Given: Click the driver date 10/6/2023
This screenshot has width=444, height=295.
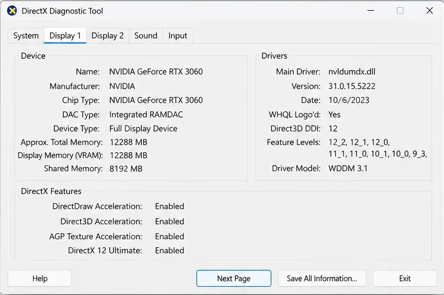Looking at the screenshot, I should point(349,100).
